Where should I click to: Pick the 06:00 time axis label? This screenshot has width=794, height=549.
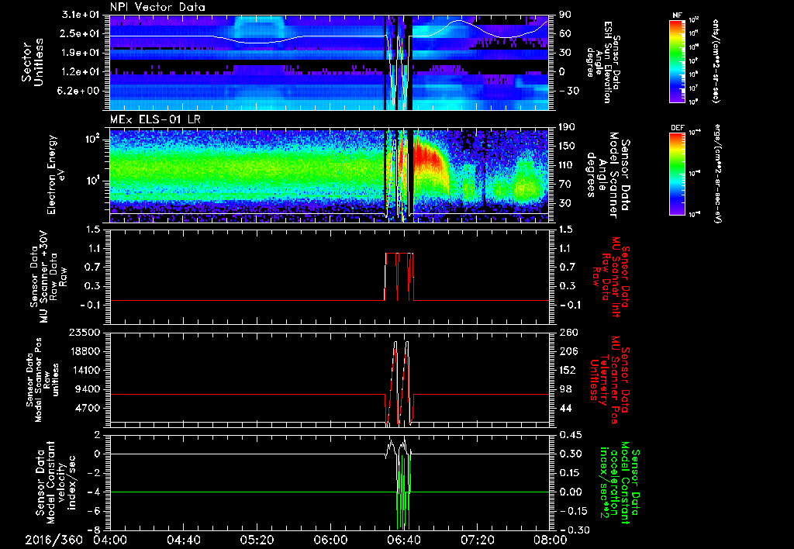(330, 540)
